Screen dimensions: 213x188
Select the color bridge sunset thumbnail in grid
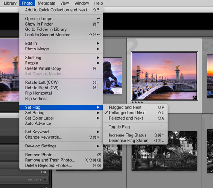pyautogui.click(x=164, y=76)
